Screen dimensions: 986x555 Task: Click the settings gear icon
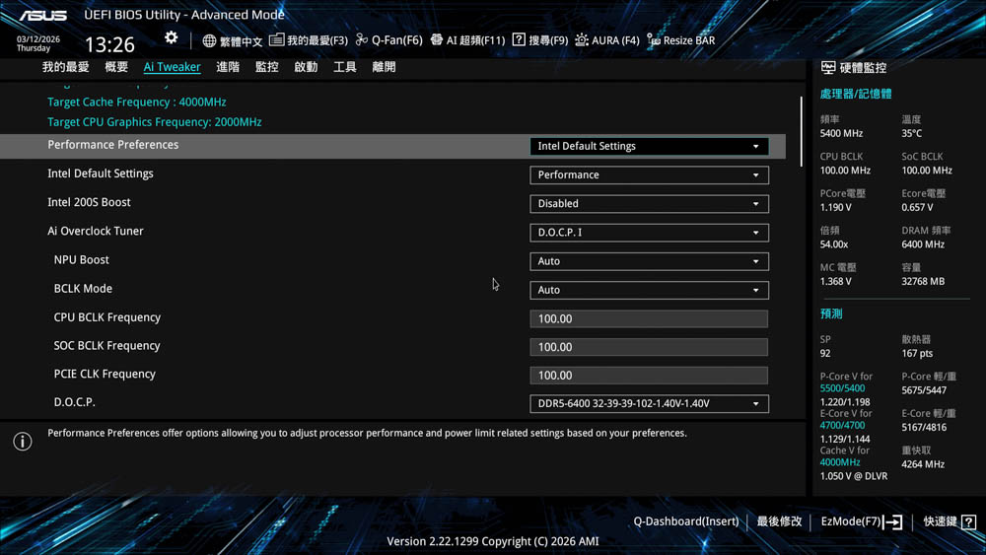[172, 37]
